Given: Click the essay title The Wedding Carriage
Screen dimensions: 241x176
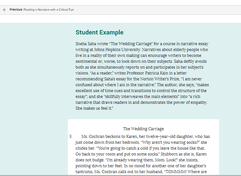Looking at the screenshot, I should click(143, 129).
